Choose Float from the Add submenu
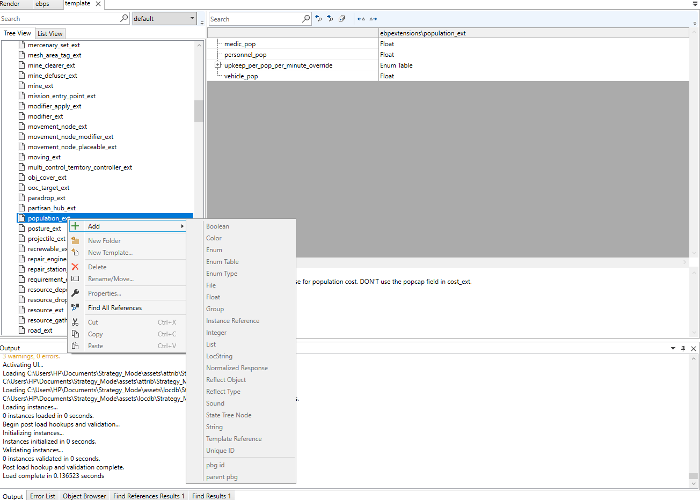This screenshot has height=500, width=700. pyautogui.click(x=213, y=297)
